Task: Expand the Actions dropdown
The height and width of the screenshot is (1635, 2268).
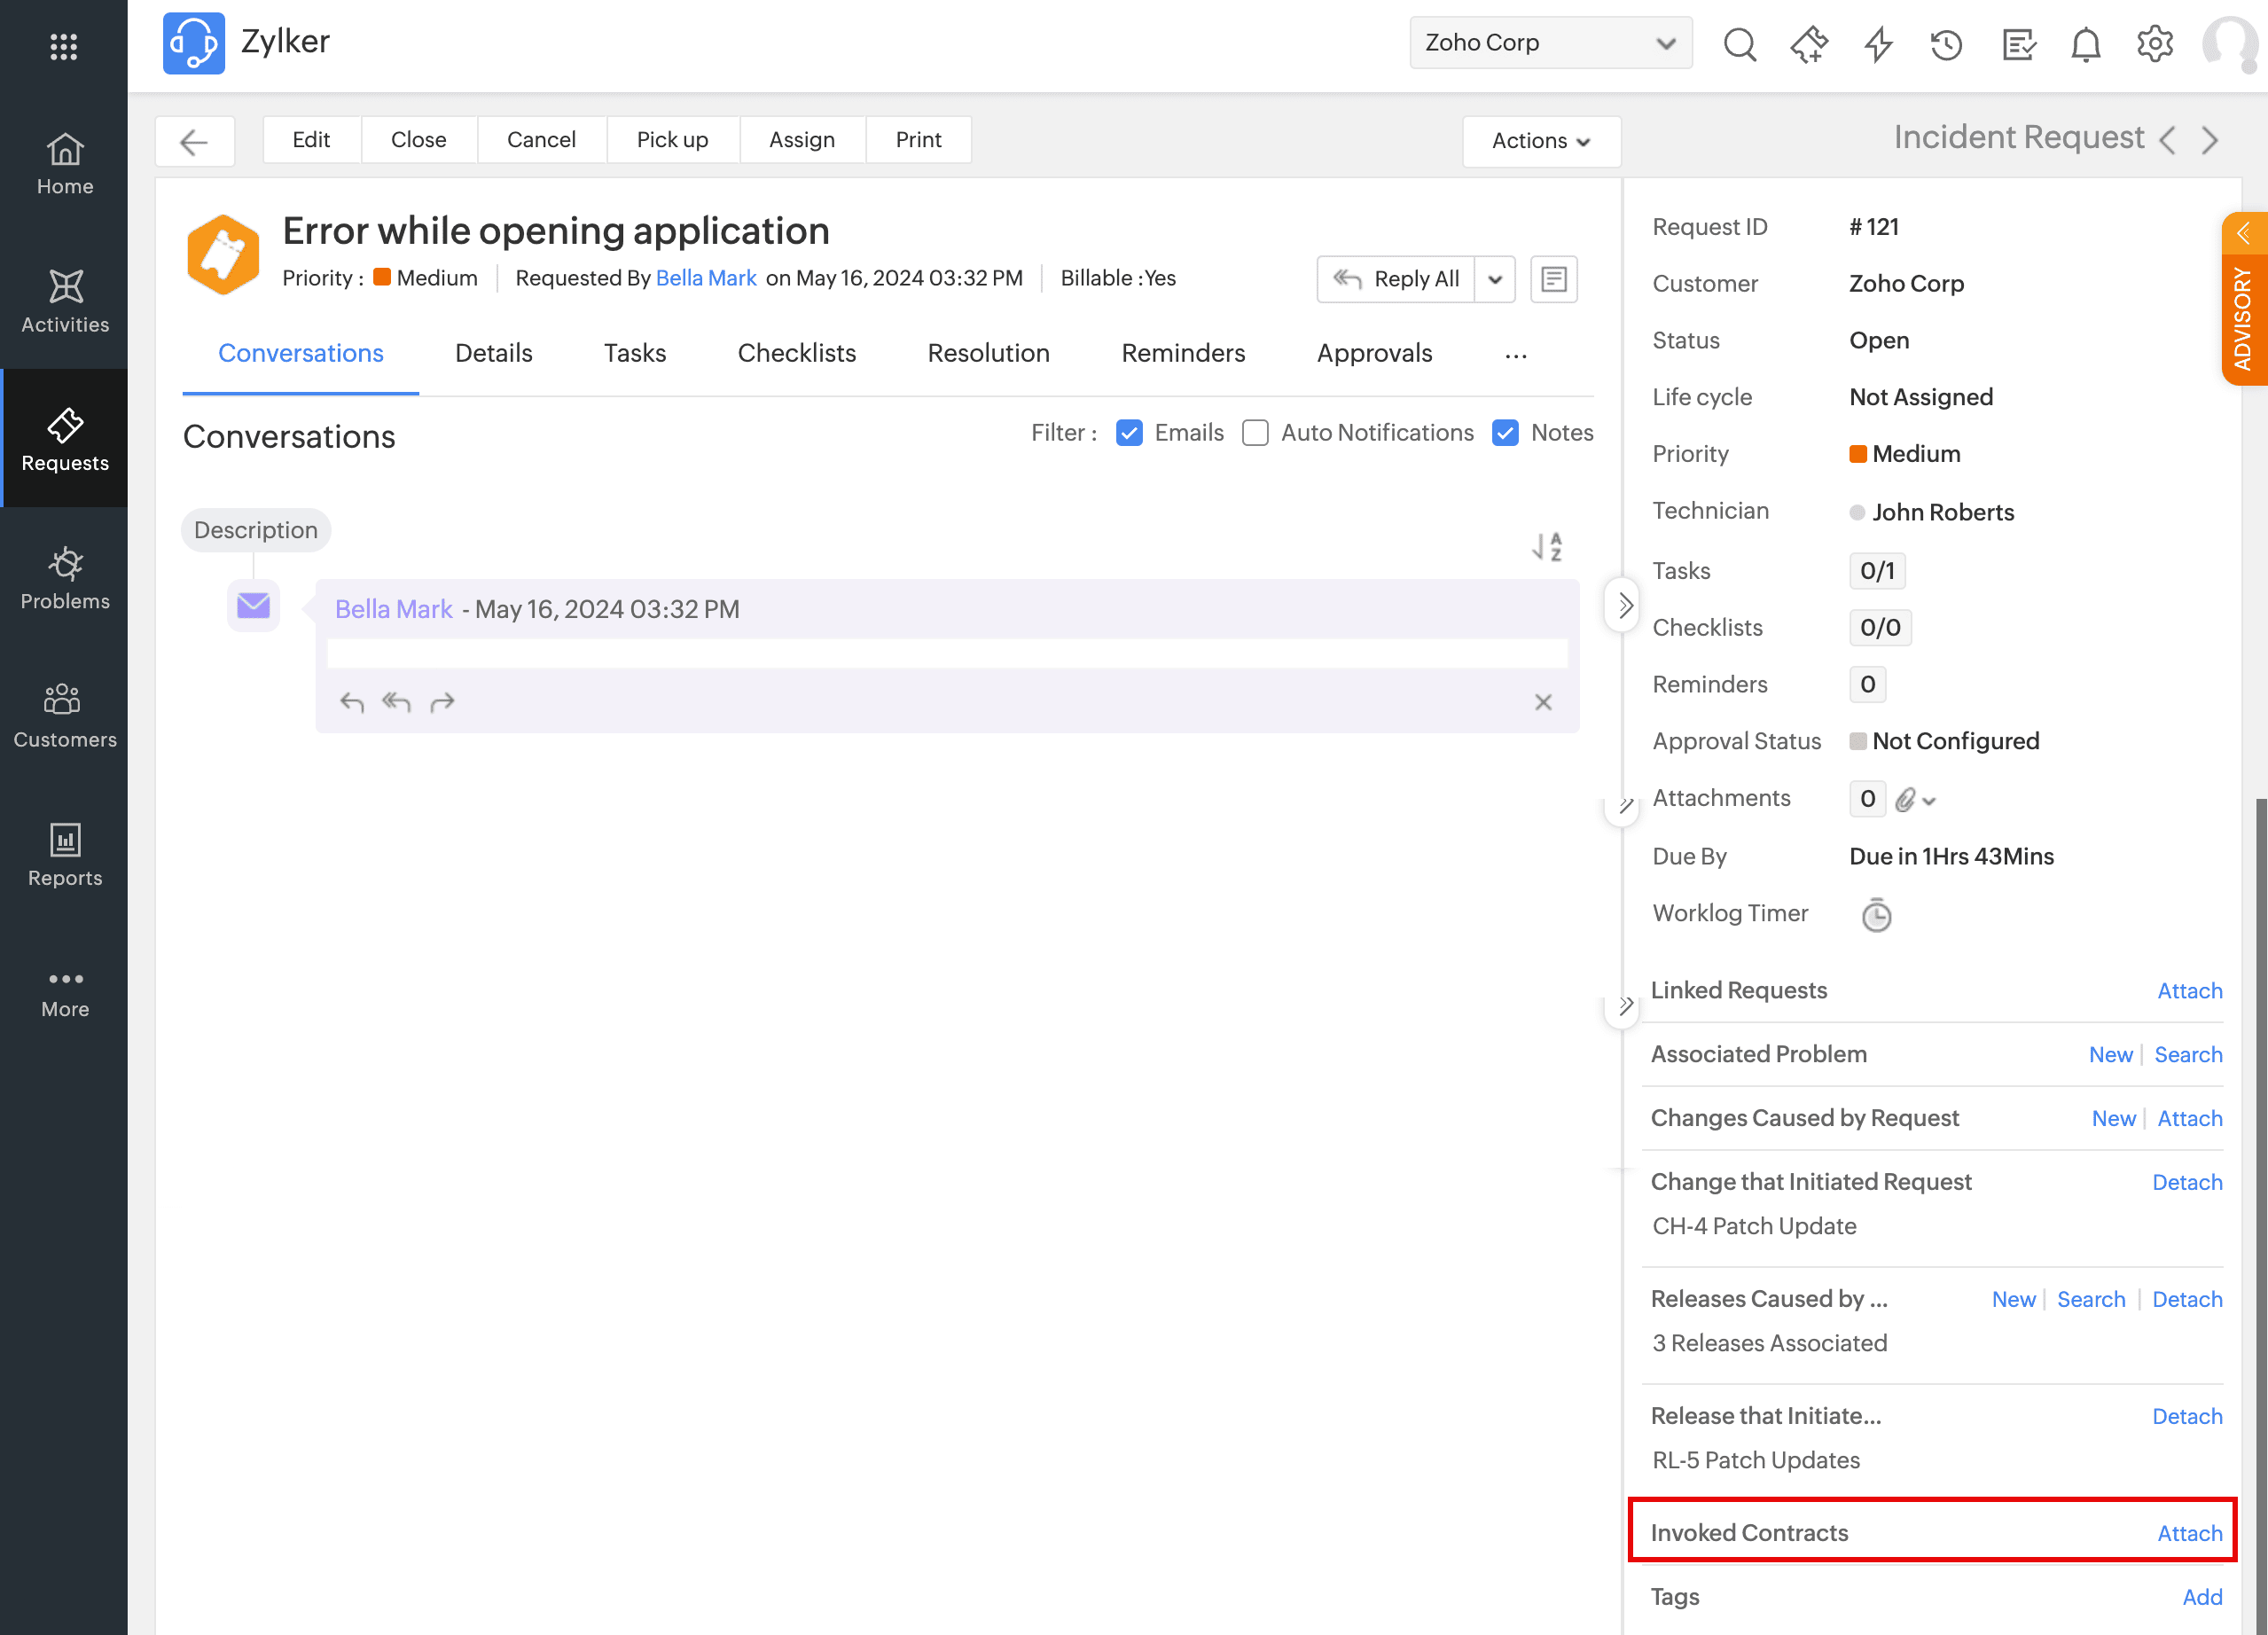Action: [1540, 141]
